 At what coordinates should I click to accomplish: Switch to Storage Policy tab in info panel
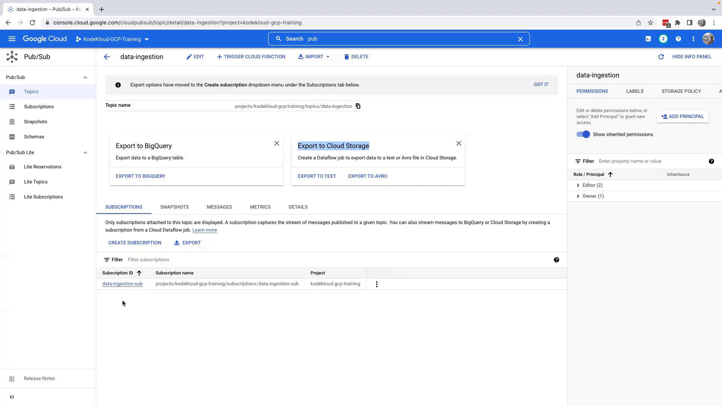[681, 91]
